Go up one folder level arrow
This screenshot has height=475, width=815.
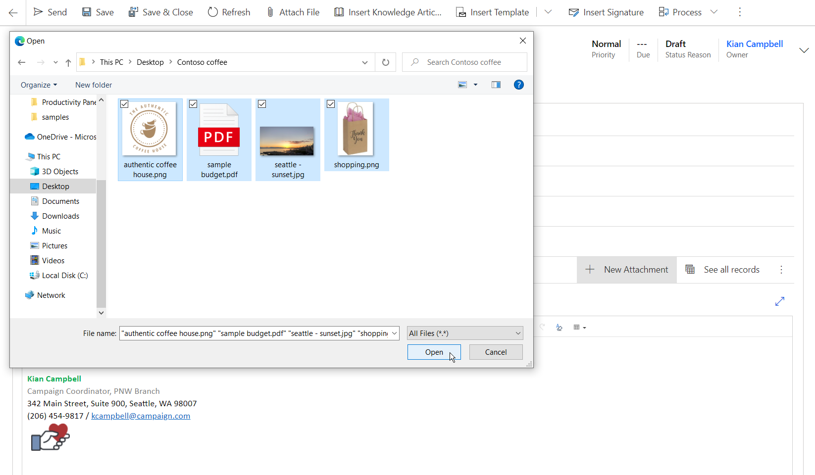[68, 62]
